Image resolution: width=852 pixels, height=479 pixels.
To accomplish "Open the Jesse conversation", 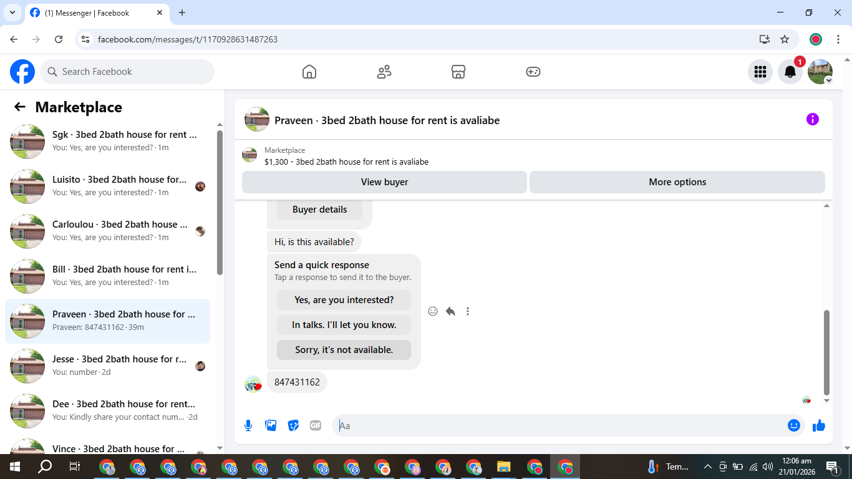I will pos(107,366).
